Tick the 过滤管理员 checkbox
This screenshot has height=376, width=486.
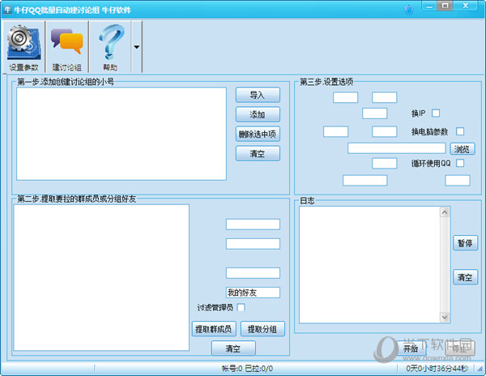(241, 308)
